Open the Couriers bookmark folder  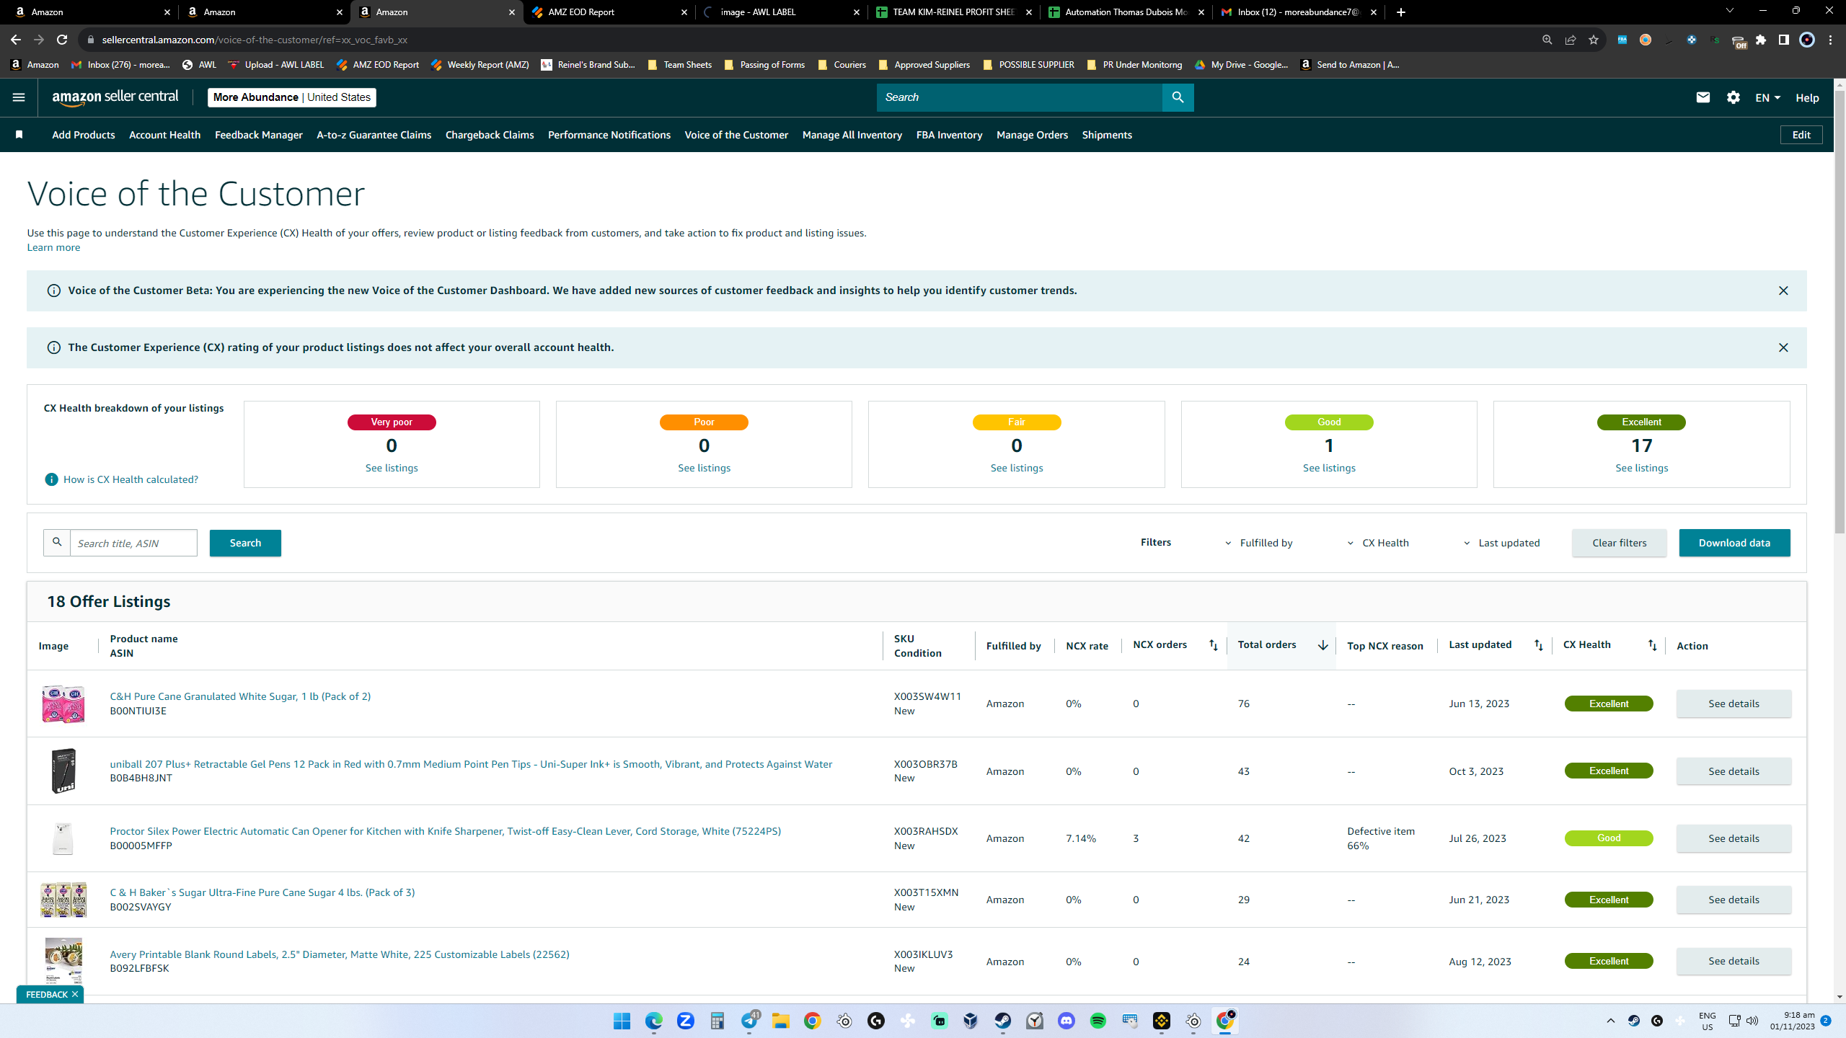point(842,65)
